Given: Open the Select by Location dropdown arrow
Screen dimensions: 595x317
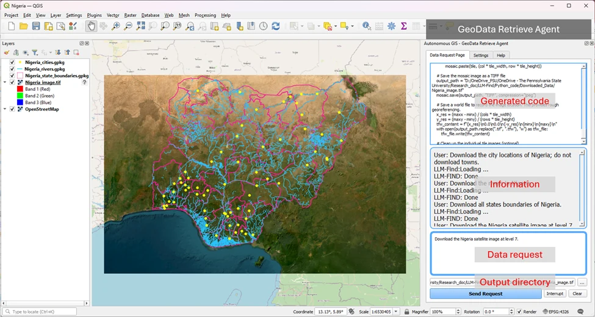Looking at the screenshot, I should tap(353, 26).
